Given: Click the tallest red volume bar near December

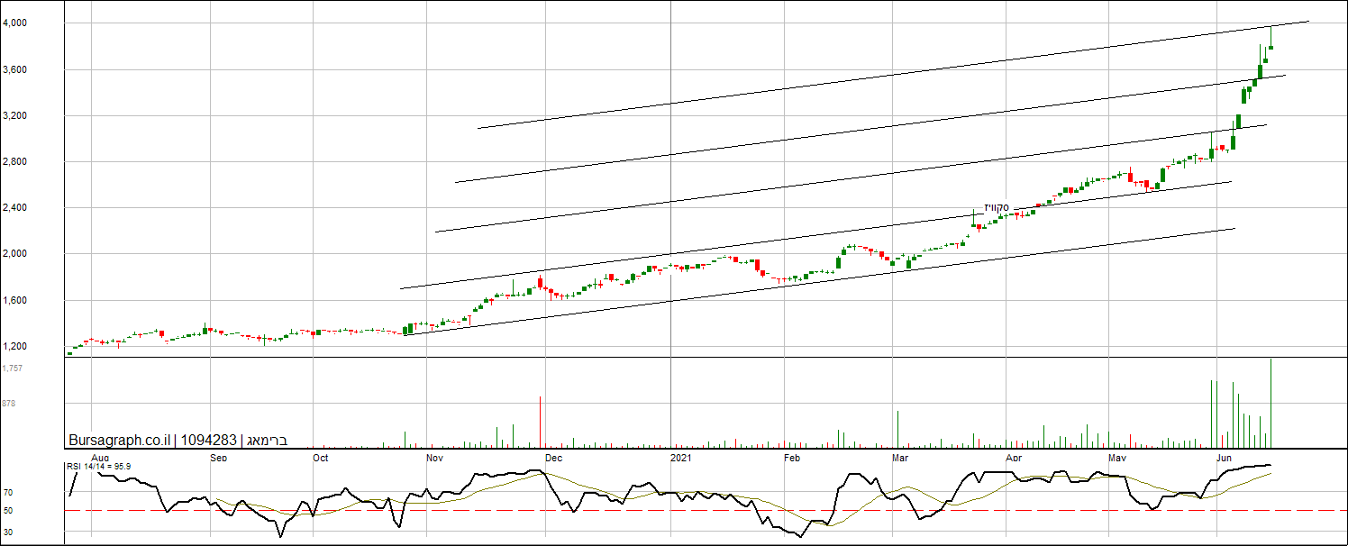Looking at the screenshot, I should click(541, 422).
